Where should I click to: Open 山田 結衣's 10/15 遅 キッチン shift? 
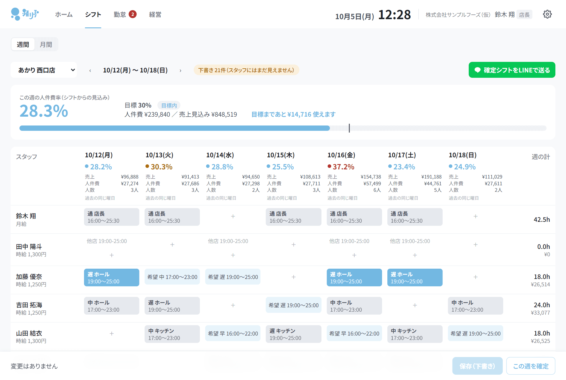pos(294,334)
